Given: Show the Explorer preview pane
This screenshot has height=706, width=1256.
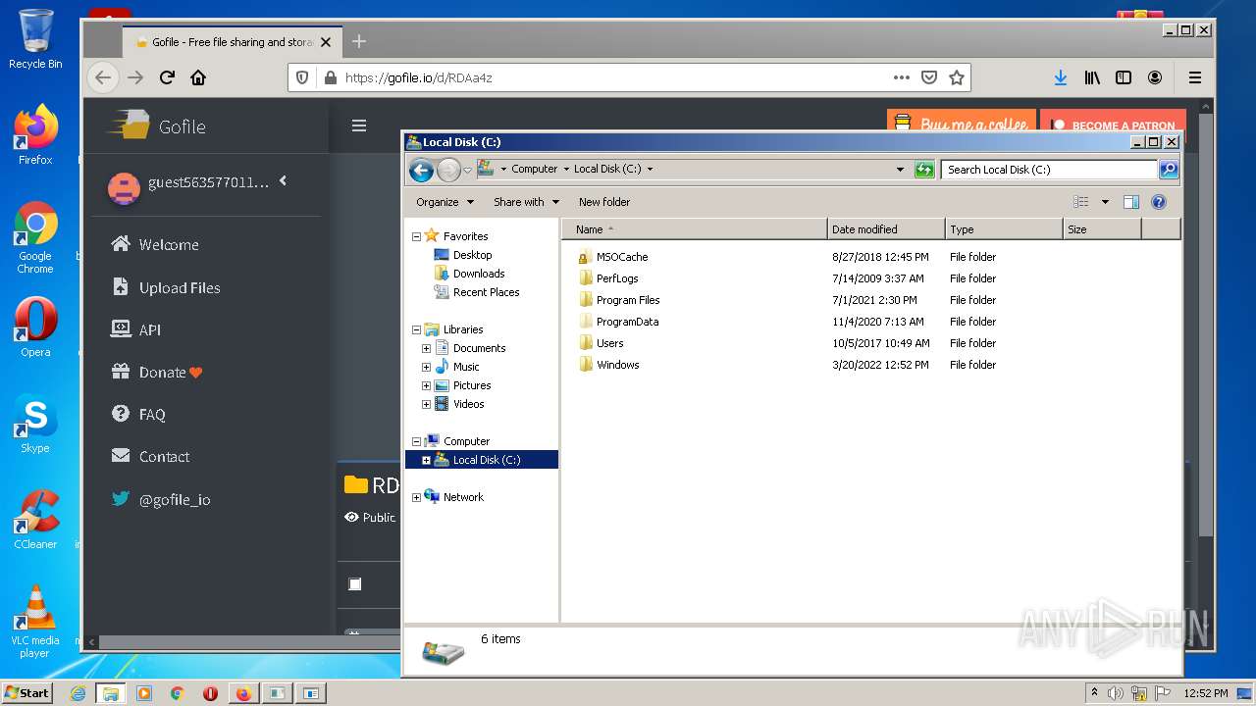Looking at the screenshot, I should 1130,202.
